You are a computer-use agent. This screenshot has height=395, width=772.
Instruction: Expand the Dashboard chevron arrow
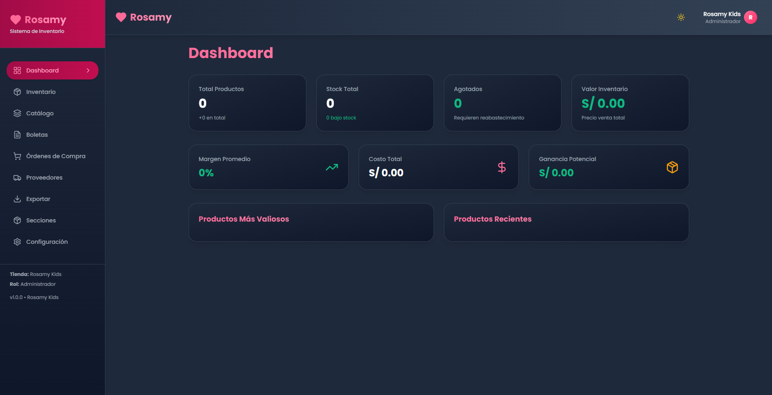88,70
